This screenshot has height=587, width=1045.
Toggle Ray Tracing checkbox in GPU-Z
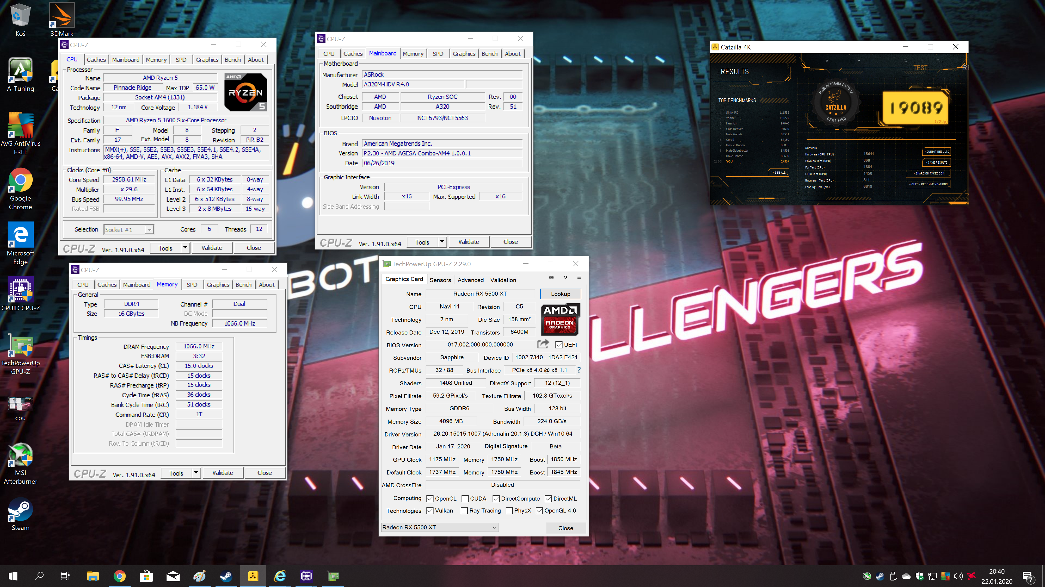[465, 511]
